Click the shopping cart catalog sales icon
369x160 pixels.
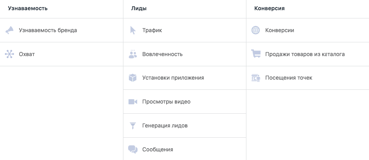pos(256,54)
